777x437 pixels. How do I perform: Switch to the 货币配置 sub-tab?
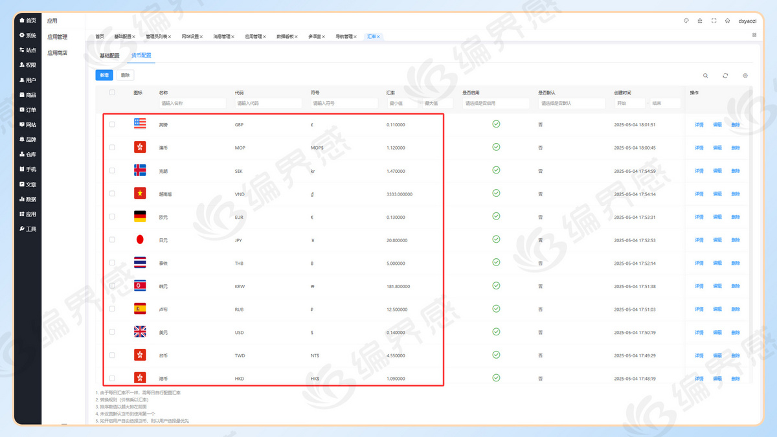(141, 56)
